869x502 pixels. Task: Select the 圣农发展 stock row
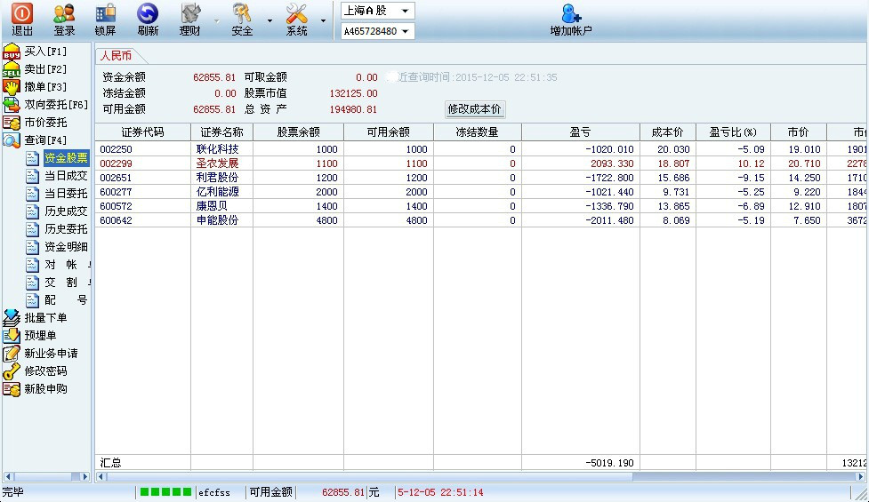click(x=217, y=163)
